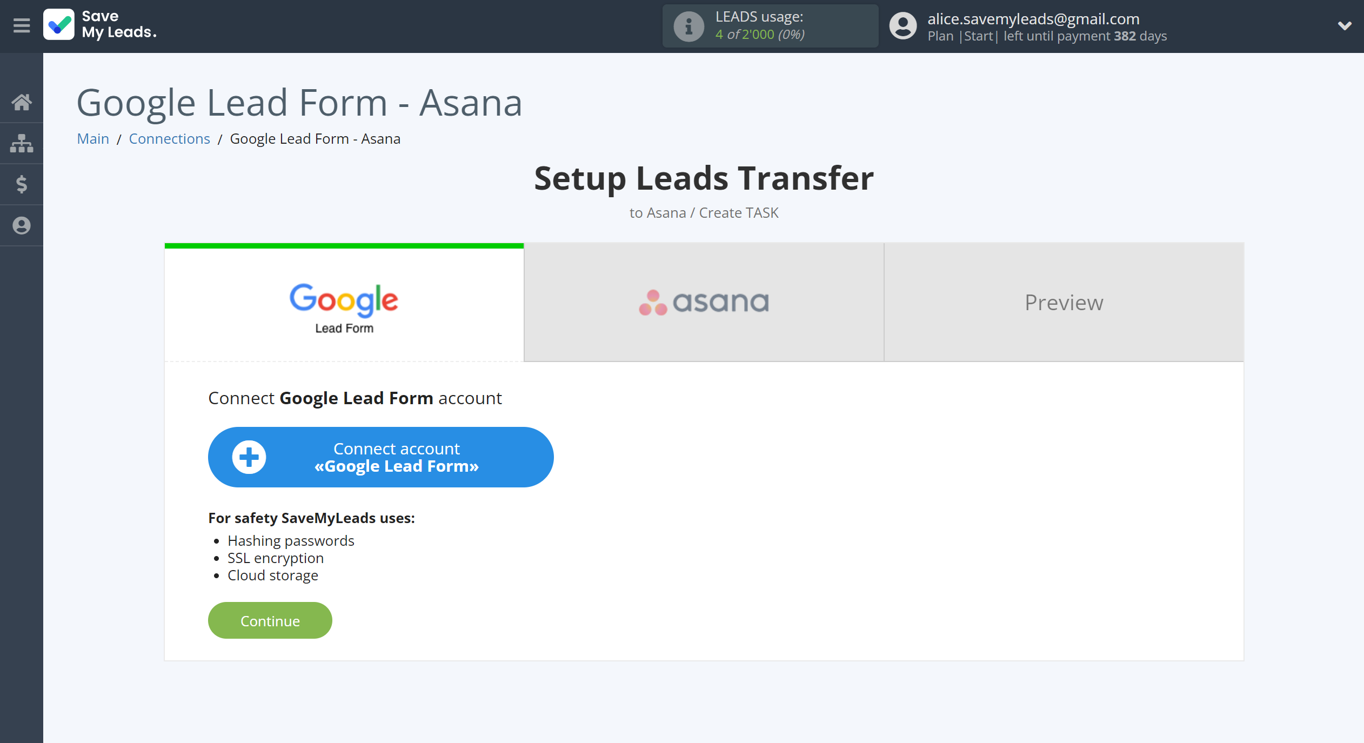Click the Preview tab
Image resolution: width=1364 pixels, height=743 pixels.
pos(1063,302)
